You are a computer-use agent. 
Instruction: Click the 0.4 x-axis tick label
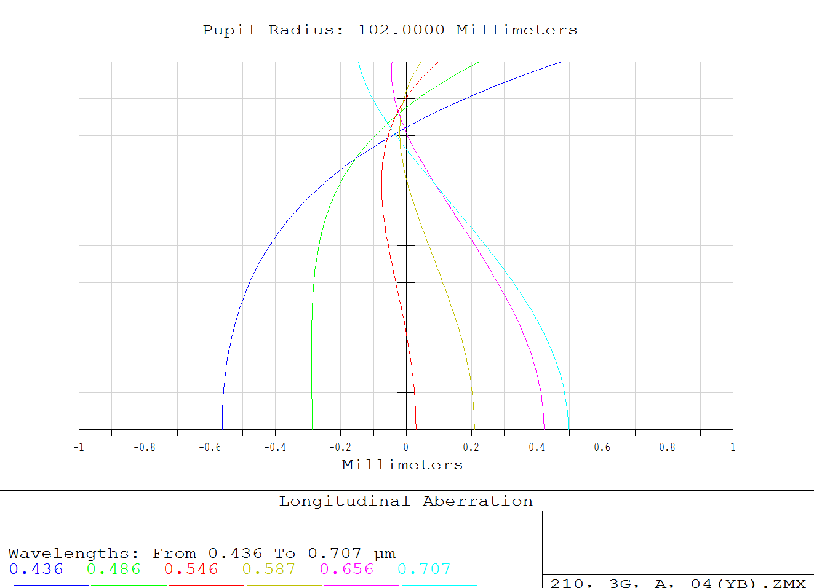(537, 447)
